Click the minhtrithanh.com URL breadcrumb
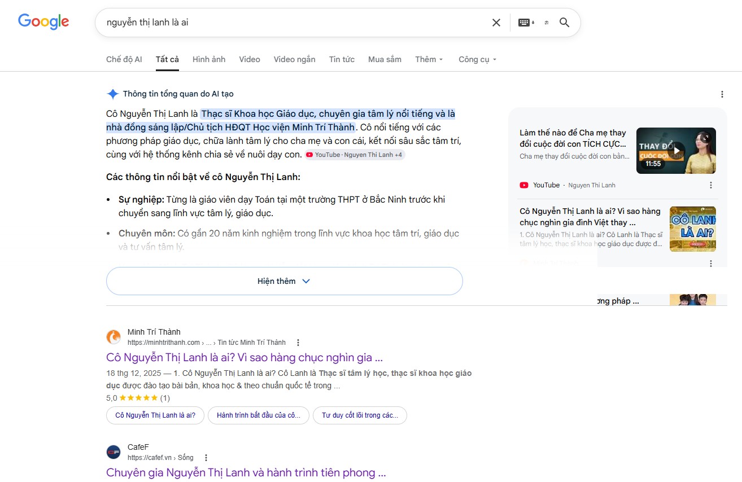The width and height of the screenshot is (742, 482). [x=207, y=343]
